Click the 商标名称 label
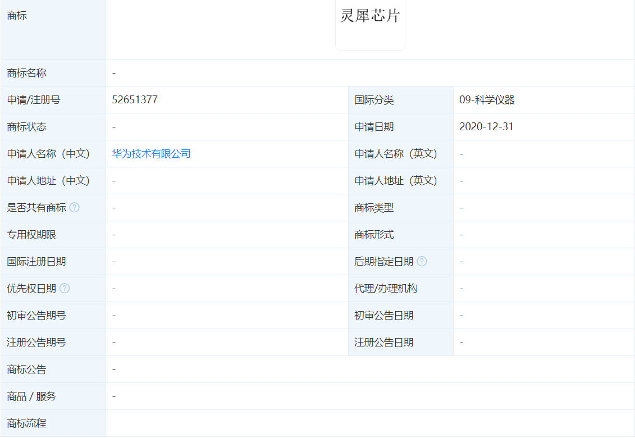 pos(27,73)
